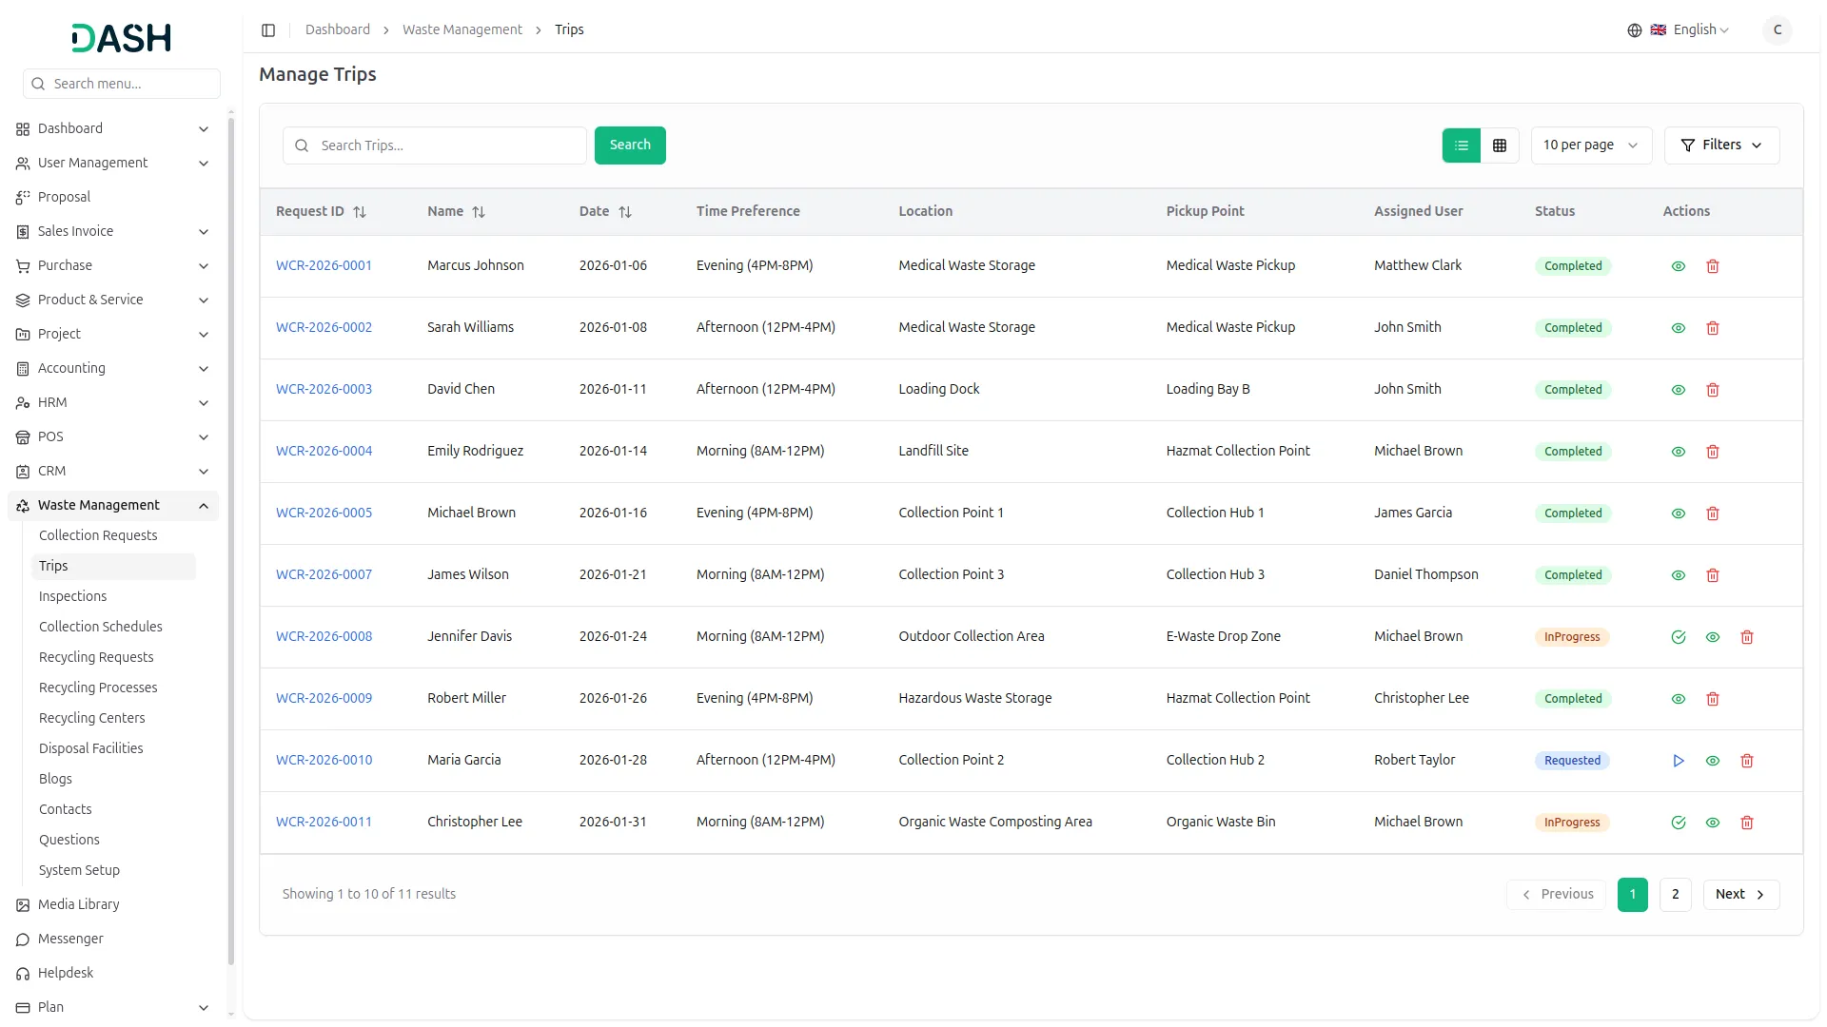Go to page 2 of results
Viewport: 1827px width, 1027px height.
[1675, 894]
